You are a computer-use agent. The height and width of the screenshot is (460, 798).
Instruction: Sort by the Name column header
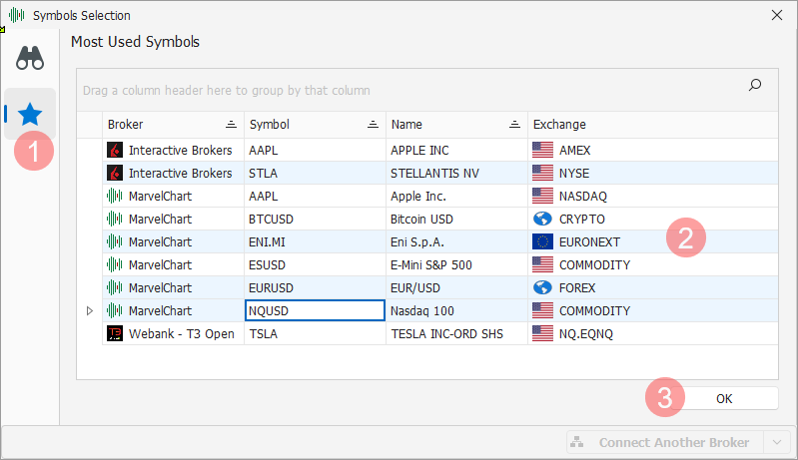coord(457,125)
